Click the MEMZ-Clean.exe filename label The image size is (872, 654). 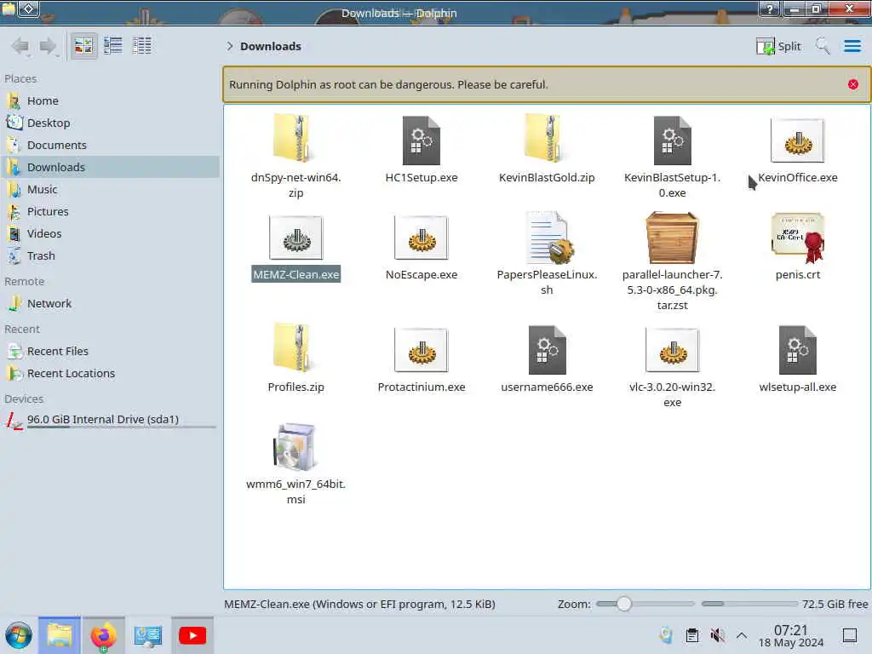(295, 274)
